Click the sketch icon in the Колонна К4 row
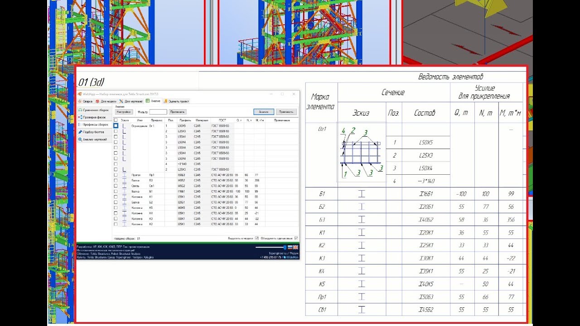 click(x=124, y=213)
